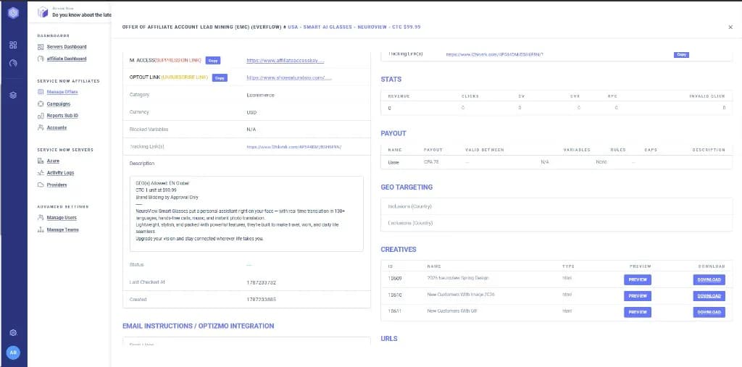Image resolution: width=742 pixels, height=367 pixels.
Task: Click the CLICKS column header in Stats
Action: 470,96
